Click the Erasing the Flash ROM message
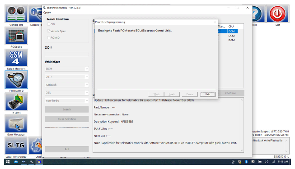 (x=135, y=31)
